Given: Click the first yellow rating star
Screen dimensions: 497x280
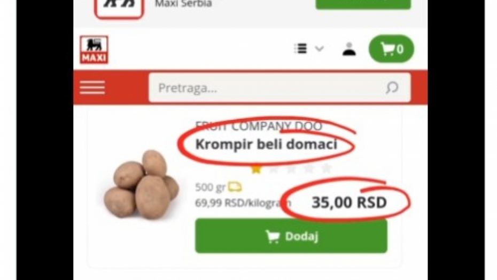Looking at the screenshot, I should (256, 169).
